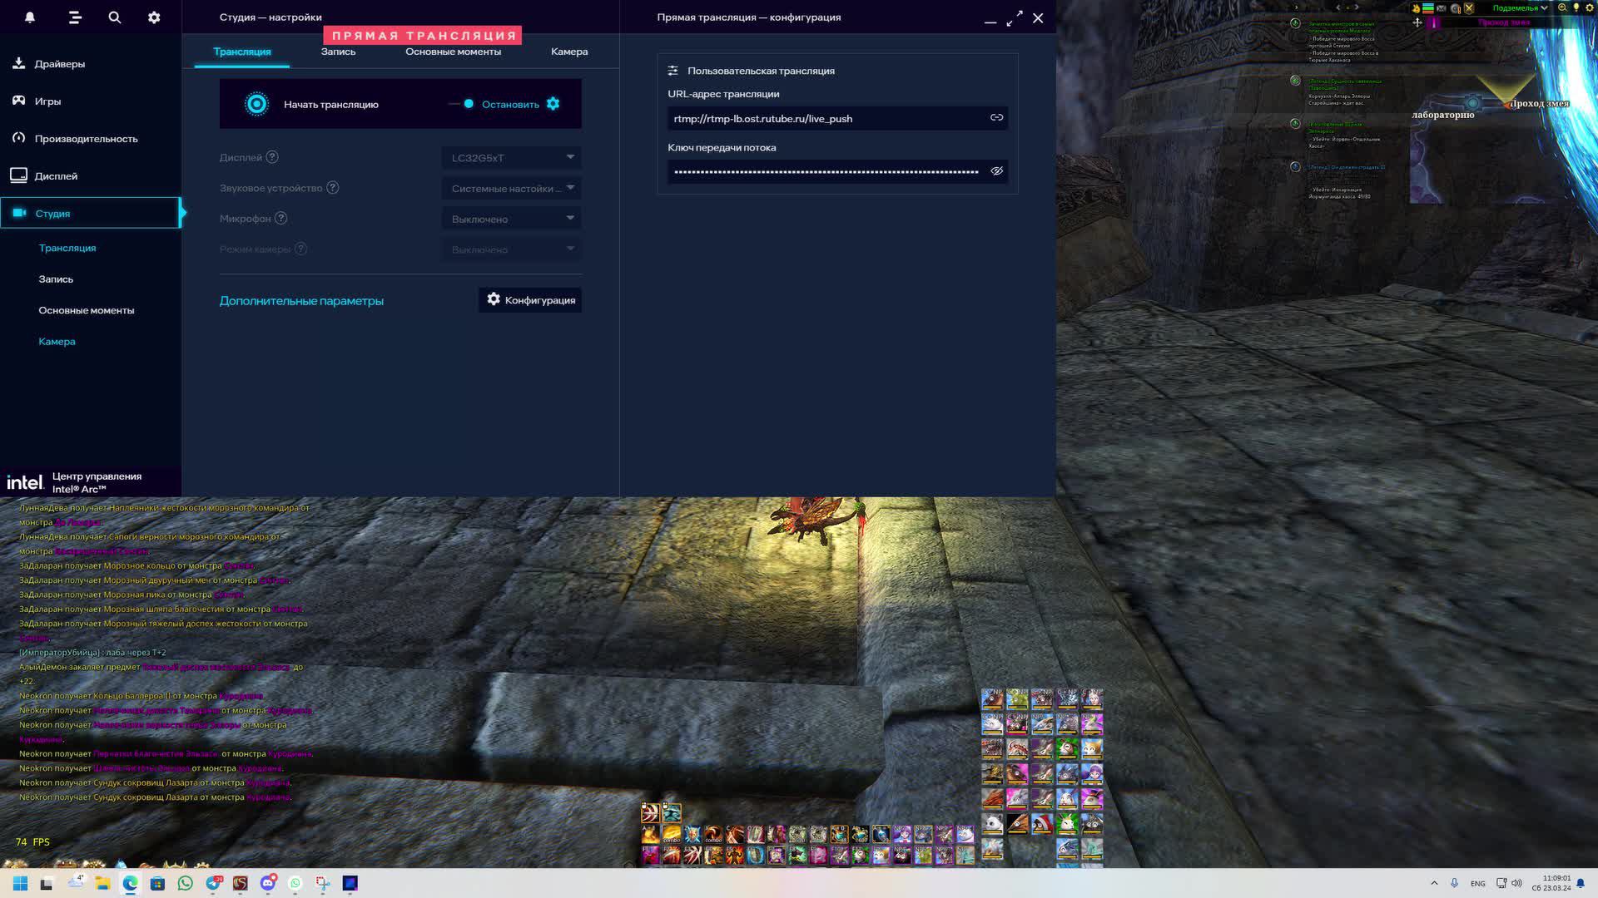Click the Начать трансляцию record indicator
This screenshot has width=1598, height=898.
coord(256,104)
